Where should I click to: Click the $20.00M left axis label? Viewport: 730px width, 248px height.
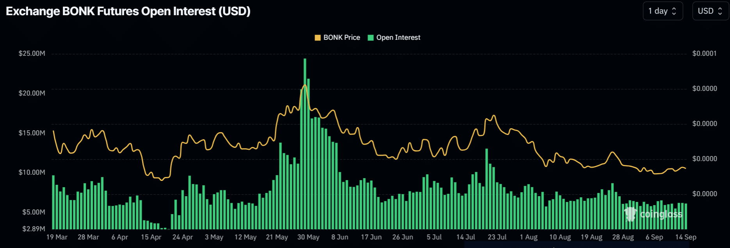click(32, 93)
